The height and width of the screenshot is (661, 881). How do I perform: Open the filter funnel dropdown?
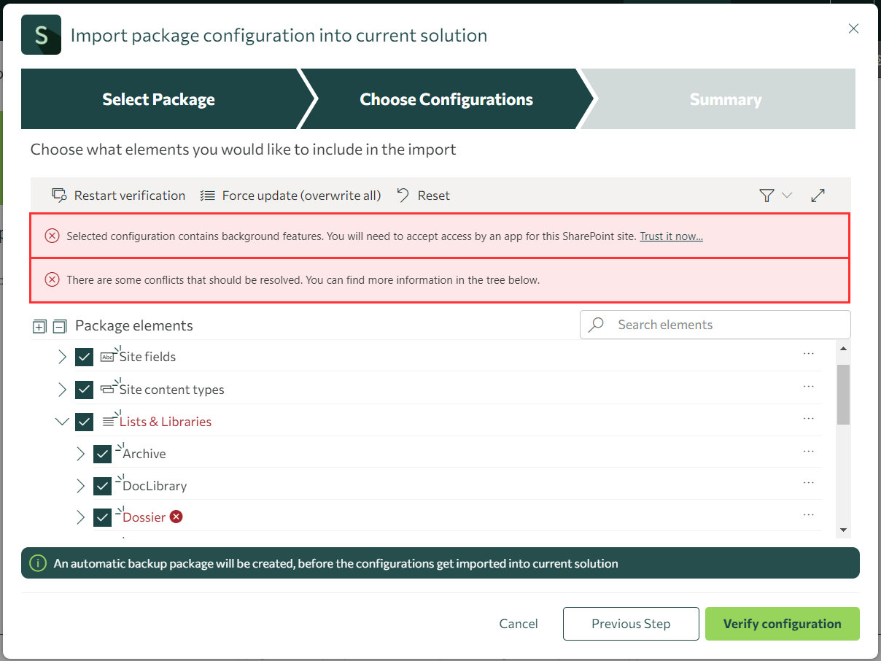click(775, 196)
